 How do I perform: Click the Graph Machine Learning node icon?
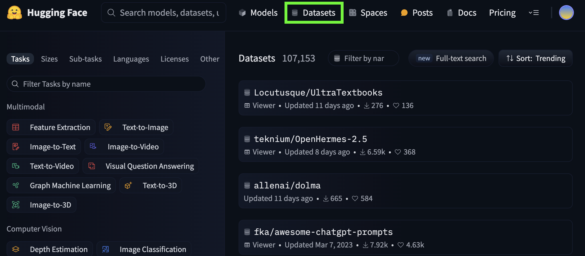[16, 185]
